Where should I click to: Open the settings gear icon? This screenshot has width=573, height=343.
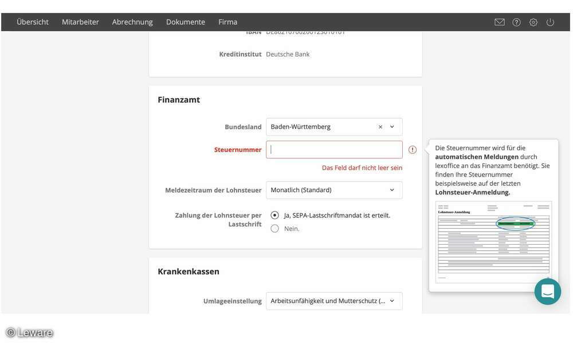tap(532, 21)
